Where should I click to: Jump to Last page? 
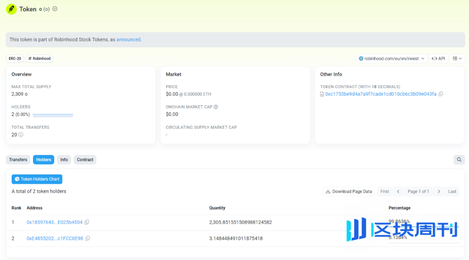tap(452, 192)
